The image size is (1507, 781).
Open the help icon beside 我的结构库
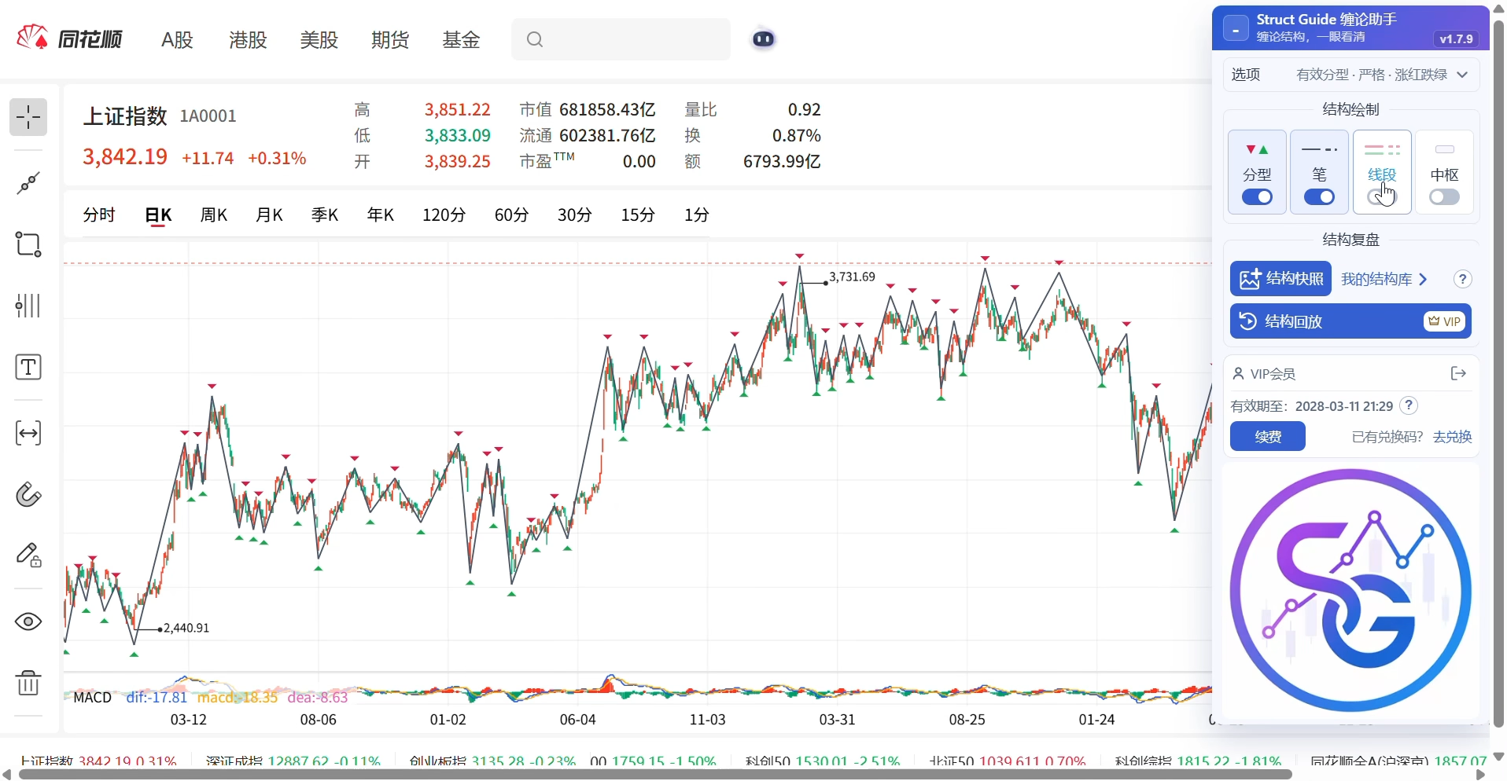[x=1462, y=279]
